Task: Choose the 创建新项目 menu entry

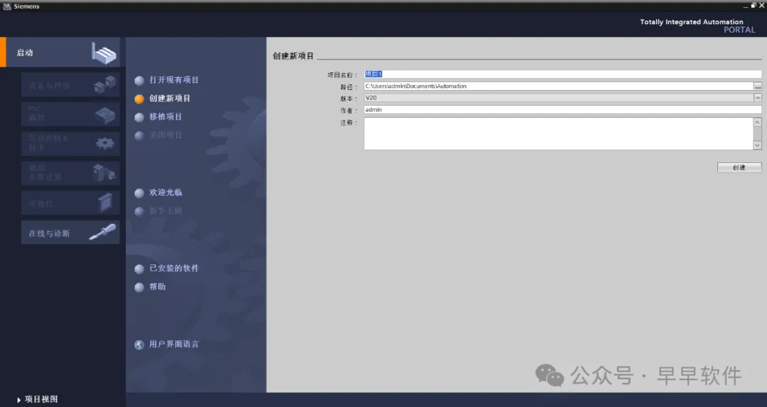Action: [x=170, y=99]
